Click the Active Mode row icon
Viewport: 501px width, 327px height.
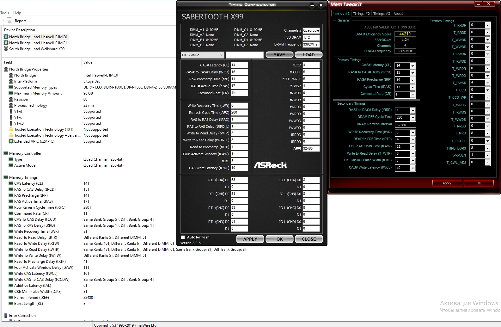11,165
